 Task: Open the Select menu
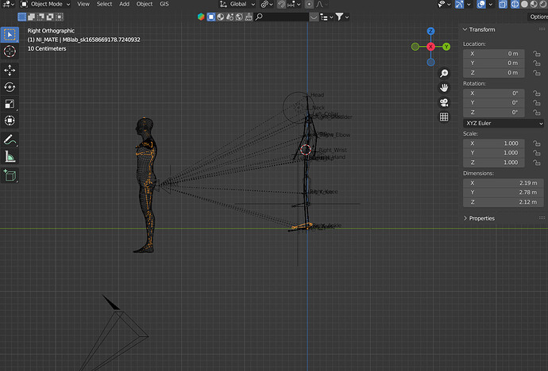click(x=104, y=4)
